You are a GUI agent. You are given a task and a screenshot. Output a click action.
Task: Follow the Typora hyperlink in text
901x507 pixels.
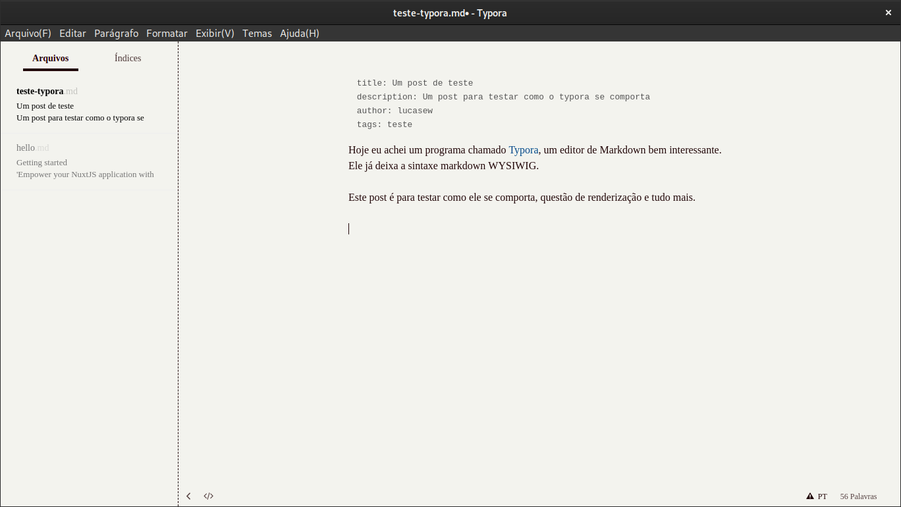(x=524, y=150)
